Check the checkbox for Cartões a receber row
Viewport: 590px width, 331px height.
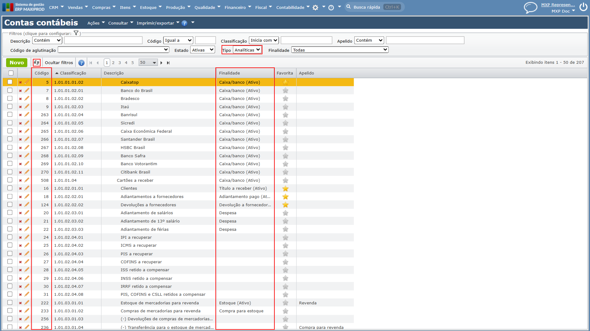pos(10,180)
